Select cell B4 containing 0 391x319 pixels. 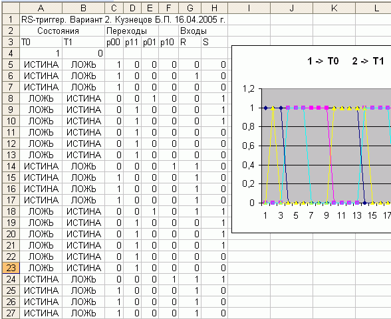pos(83,53)
